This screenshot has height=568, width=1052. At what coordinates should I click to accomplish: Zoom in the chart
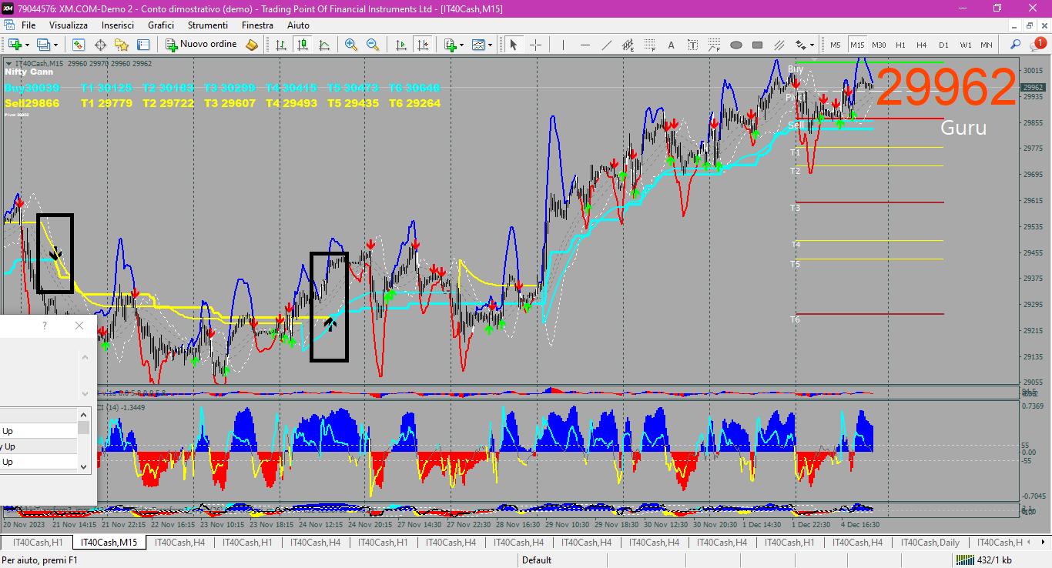351,45
